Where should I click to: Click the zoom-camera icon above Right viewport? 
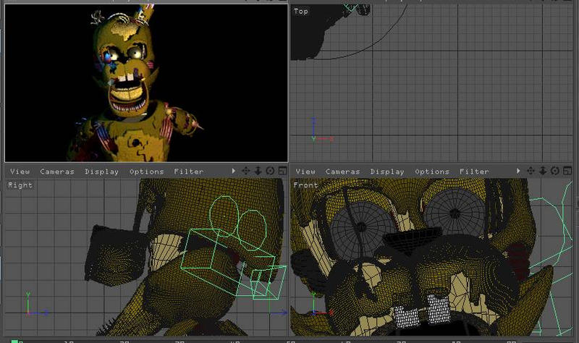point(258,171)
